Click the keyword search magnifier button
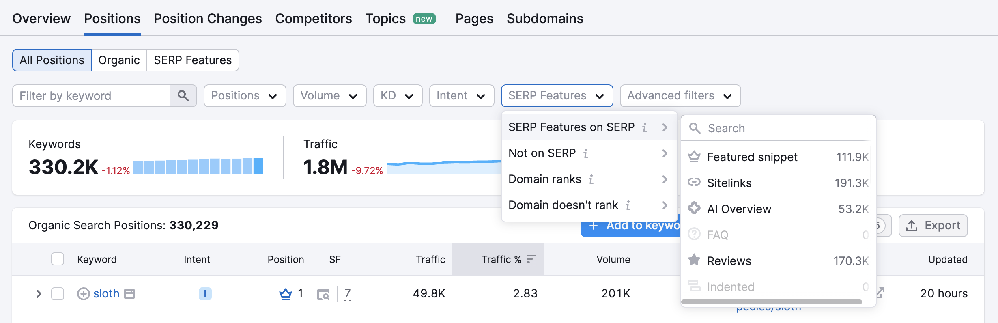This screenshot has height=323, width=998. click(x=183, y=96)
